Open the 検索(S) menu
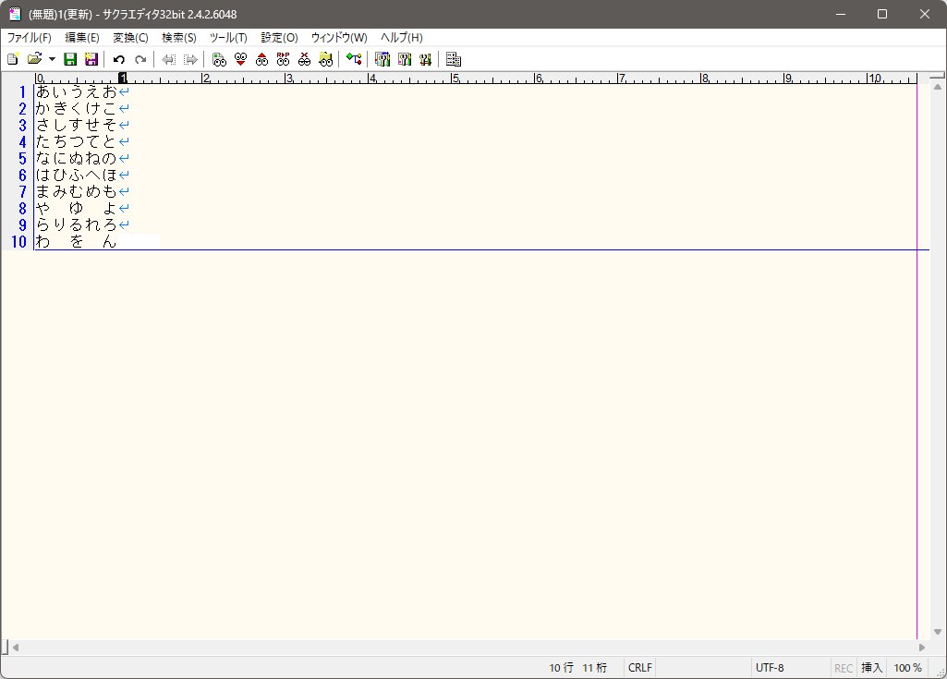 [x=178, y=38]
